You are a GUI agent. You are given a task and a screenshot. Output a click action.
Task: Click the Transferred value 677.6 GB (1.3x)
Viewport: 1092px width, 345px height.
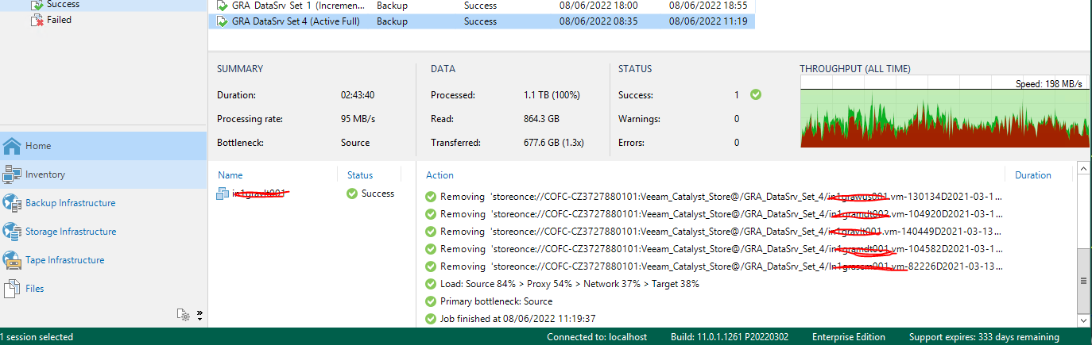click(555, 143)
